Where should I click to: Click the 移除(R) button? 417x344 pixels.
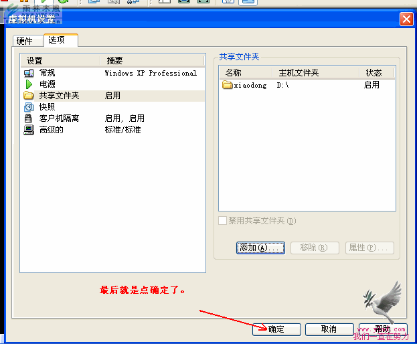tap(315, 248)
